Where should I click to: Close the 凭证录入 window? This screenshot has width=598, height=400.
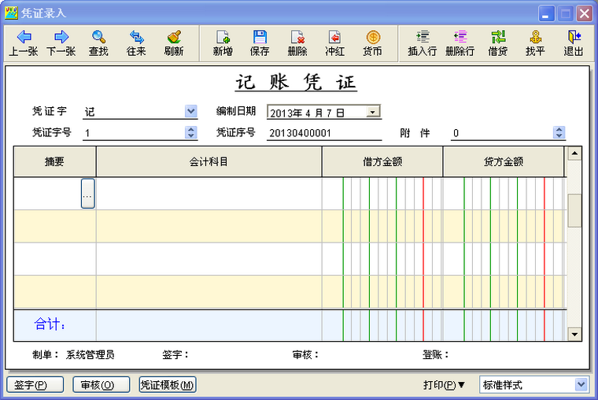[584, 13]
